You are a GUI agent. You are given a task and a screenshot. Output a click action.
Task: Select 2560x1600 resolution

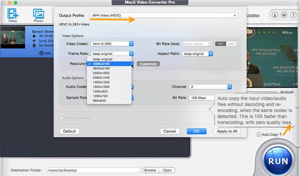click(x=109, y=73)
